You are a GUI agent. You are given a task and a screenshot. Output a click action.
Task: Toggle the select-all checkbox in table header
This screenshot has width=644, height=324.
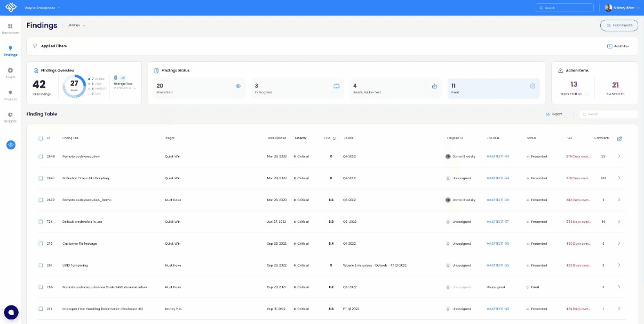click(x=41, y=138)
